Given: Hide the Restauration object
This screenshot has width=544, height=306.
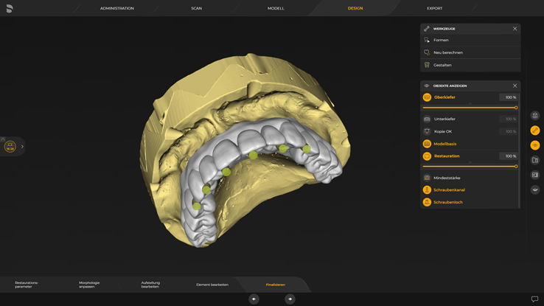Looking at the screenshot, I should click(x=427, y=156).
